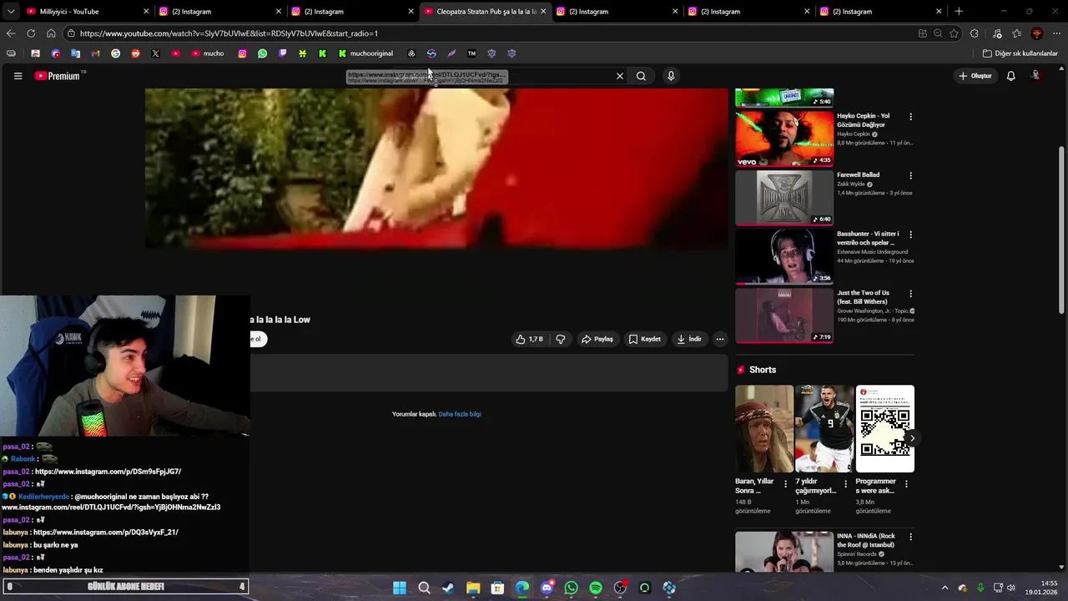Screen dimensions: 1068x601
Task: Open the tab actions menu chevron
Action: [11, 12]
